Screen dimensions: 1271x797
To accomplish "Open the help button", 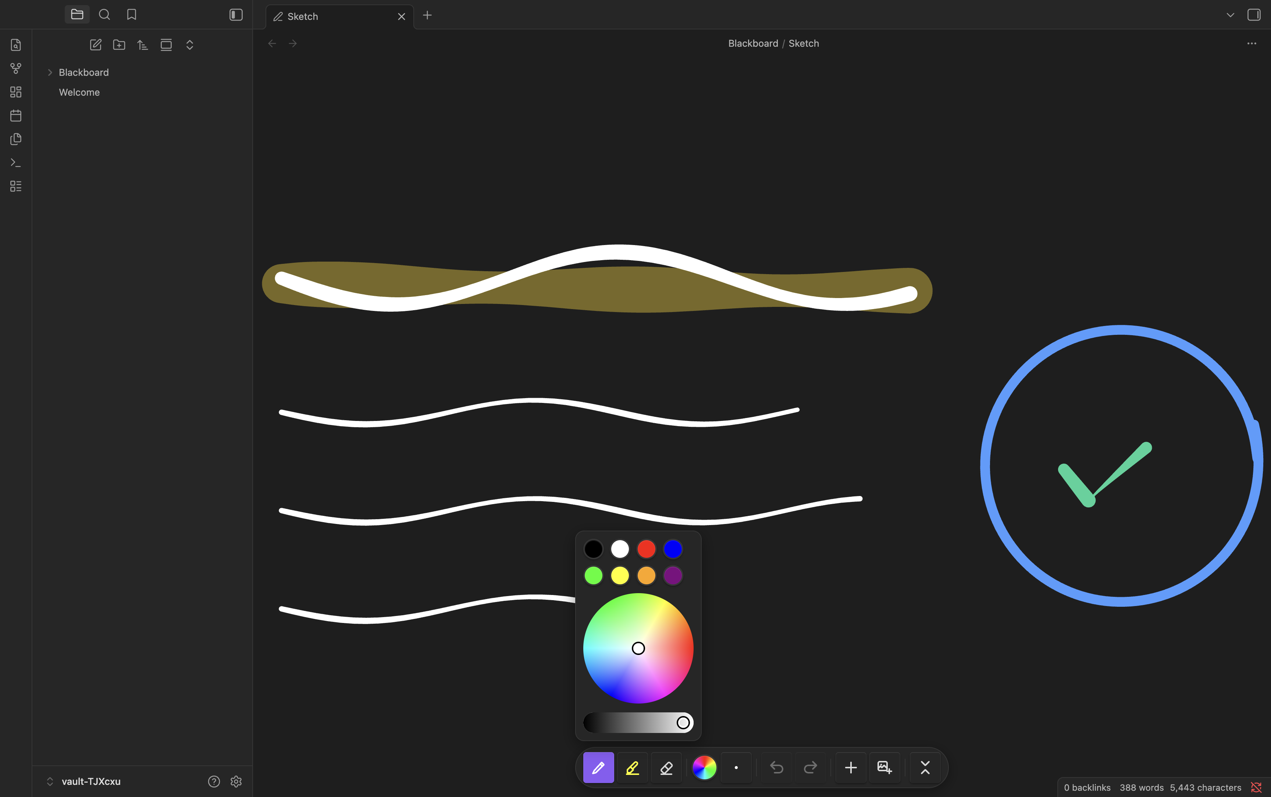I will tap(214, 781).
